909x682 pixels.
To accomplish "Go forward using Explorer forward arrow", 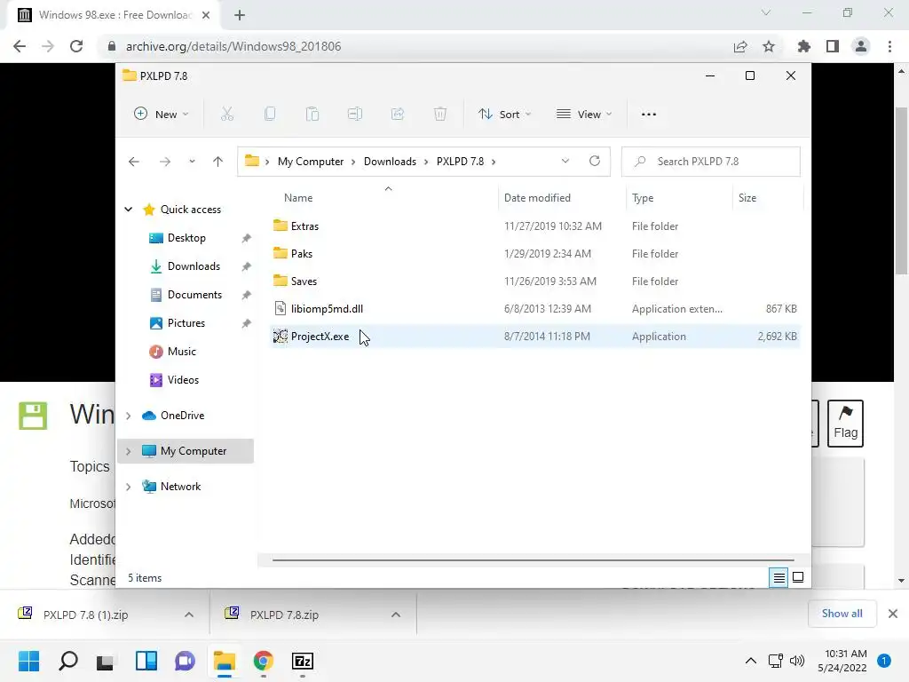I will (x=165, y=162).
